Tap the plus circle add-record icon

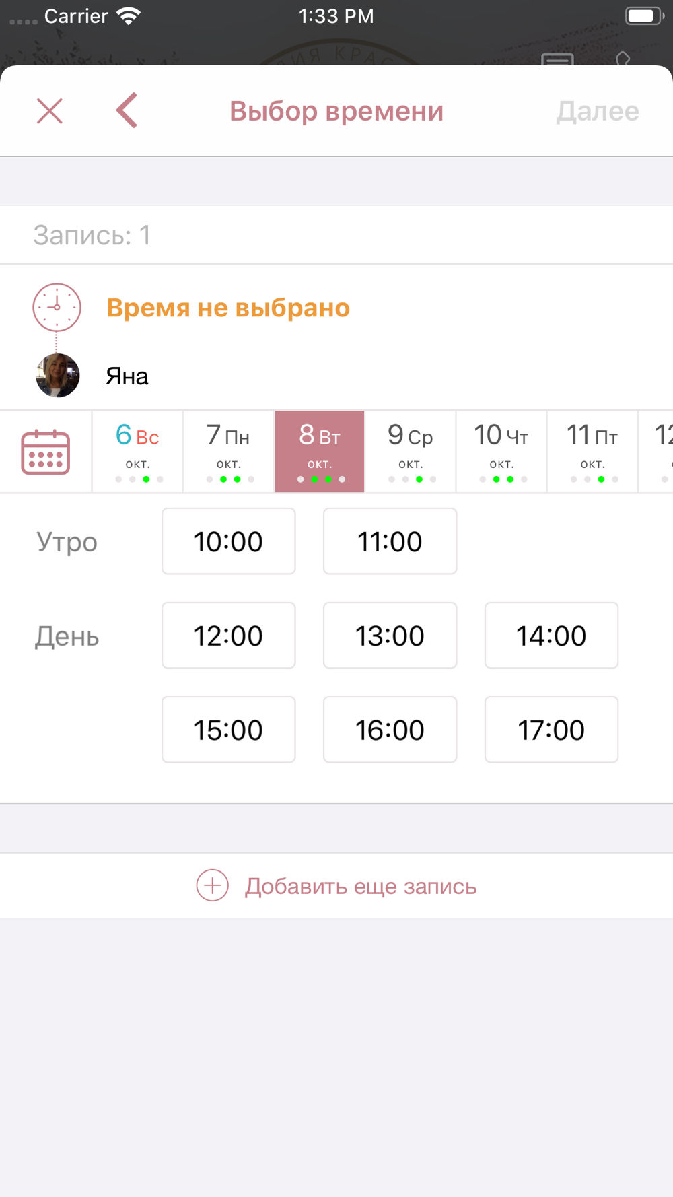pos(212,885)
